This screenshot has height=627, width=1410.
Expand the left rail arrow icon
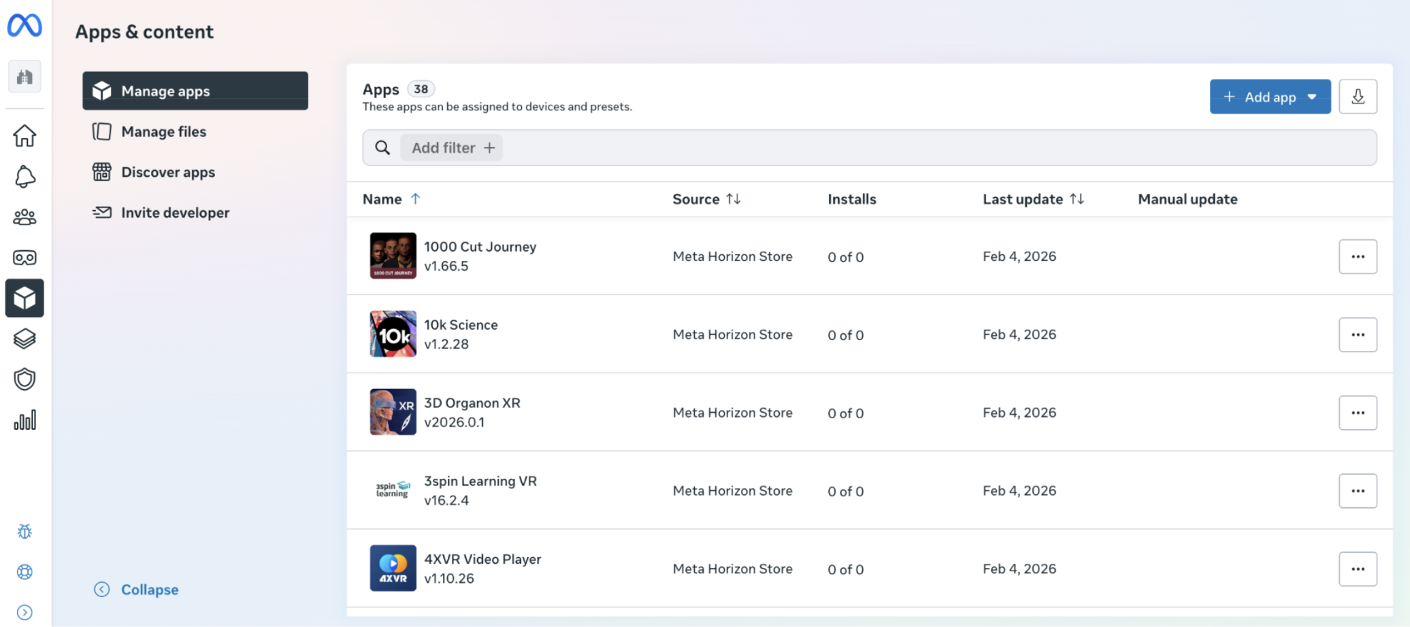click(x=24, y=612)
